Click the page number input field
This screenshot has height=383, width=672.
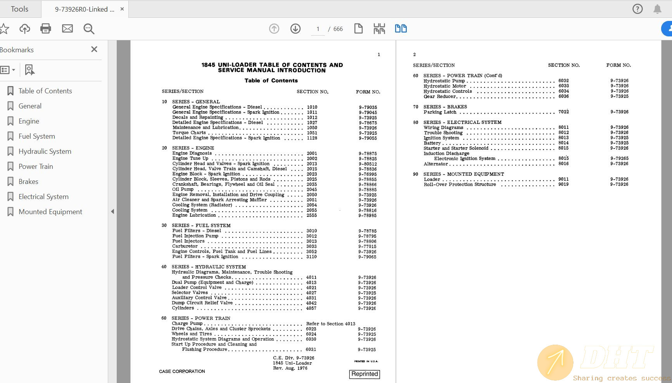point(317,29)
